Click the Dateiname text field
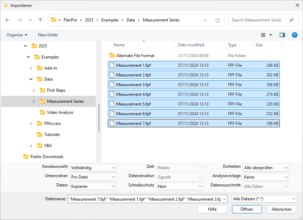303x220 pixels. click(x=145, y=199)
